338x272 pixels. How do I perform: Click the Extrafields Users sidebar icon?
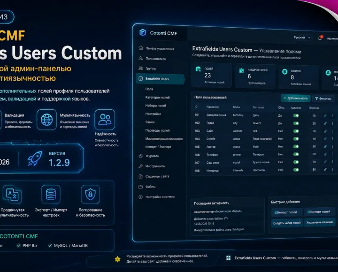click(x=140, y=79)
